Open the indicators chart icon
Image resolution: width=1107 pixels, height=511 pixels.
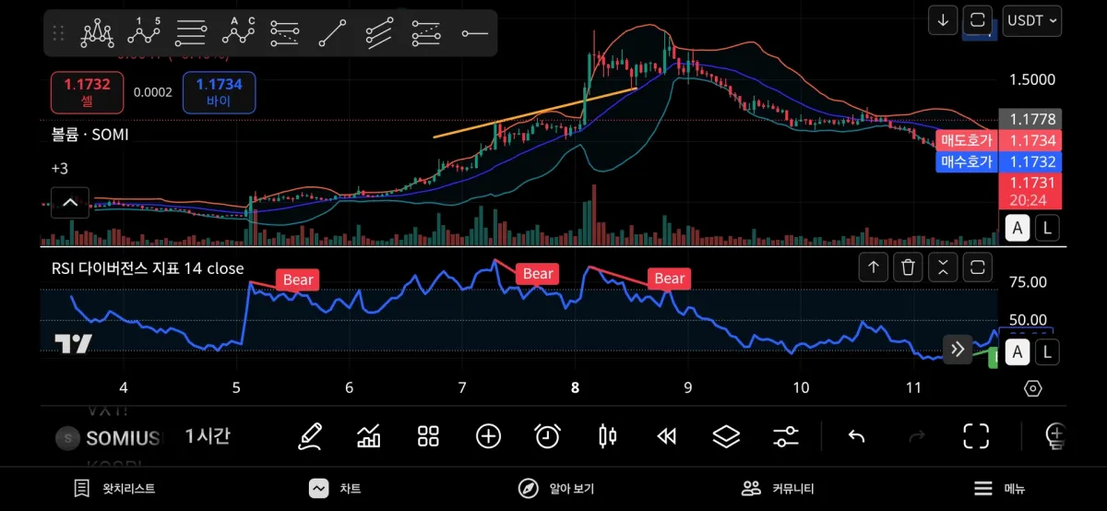click(x=369, y=436)
